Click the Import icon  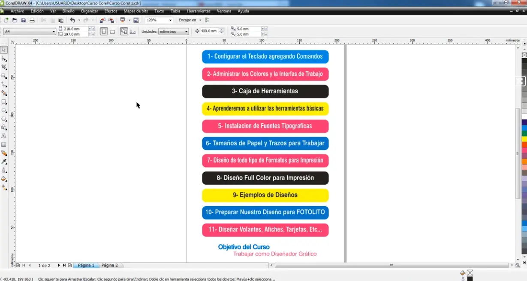102,20
